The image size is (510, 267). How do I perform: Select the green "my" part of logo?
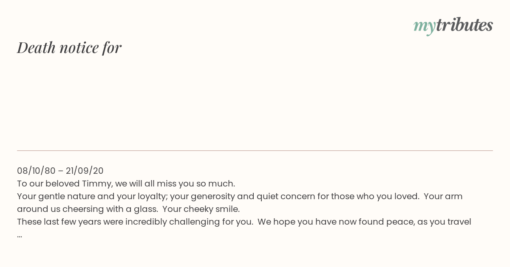[x=424, y=27]
